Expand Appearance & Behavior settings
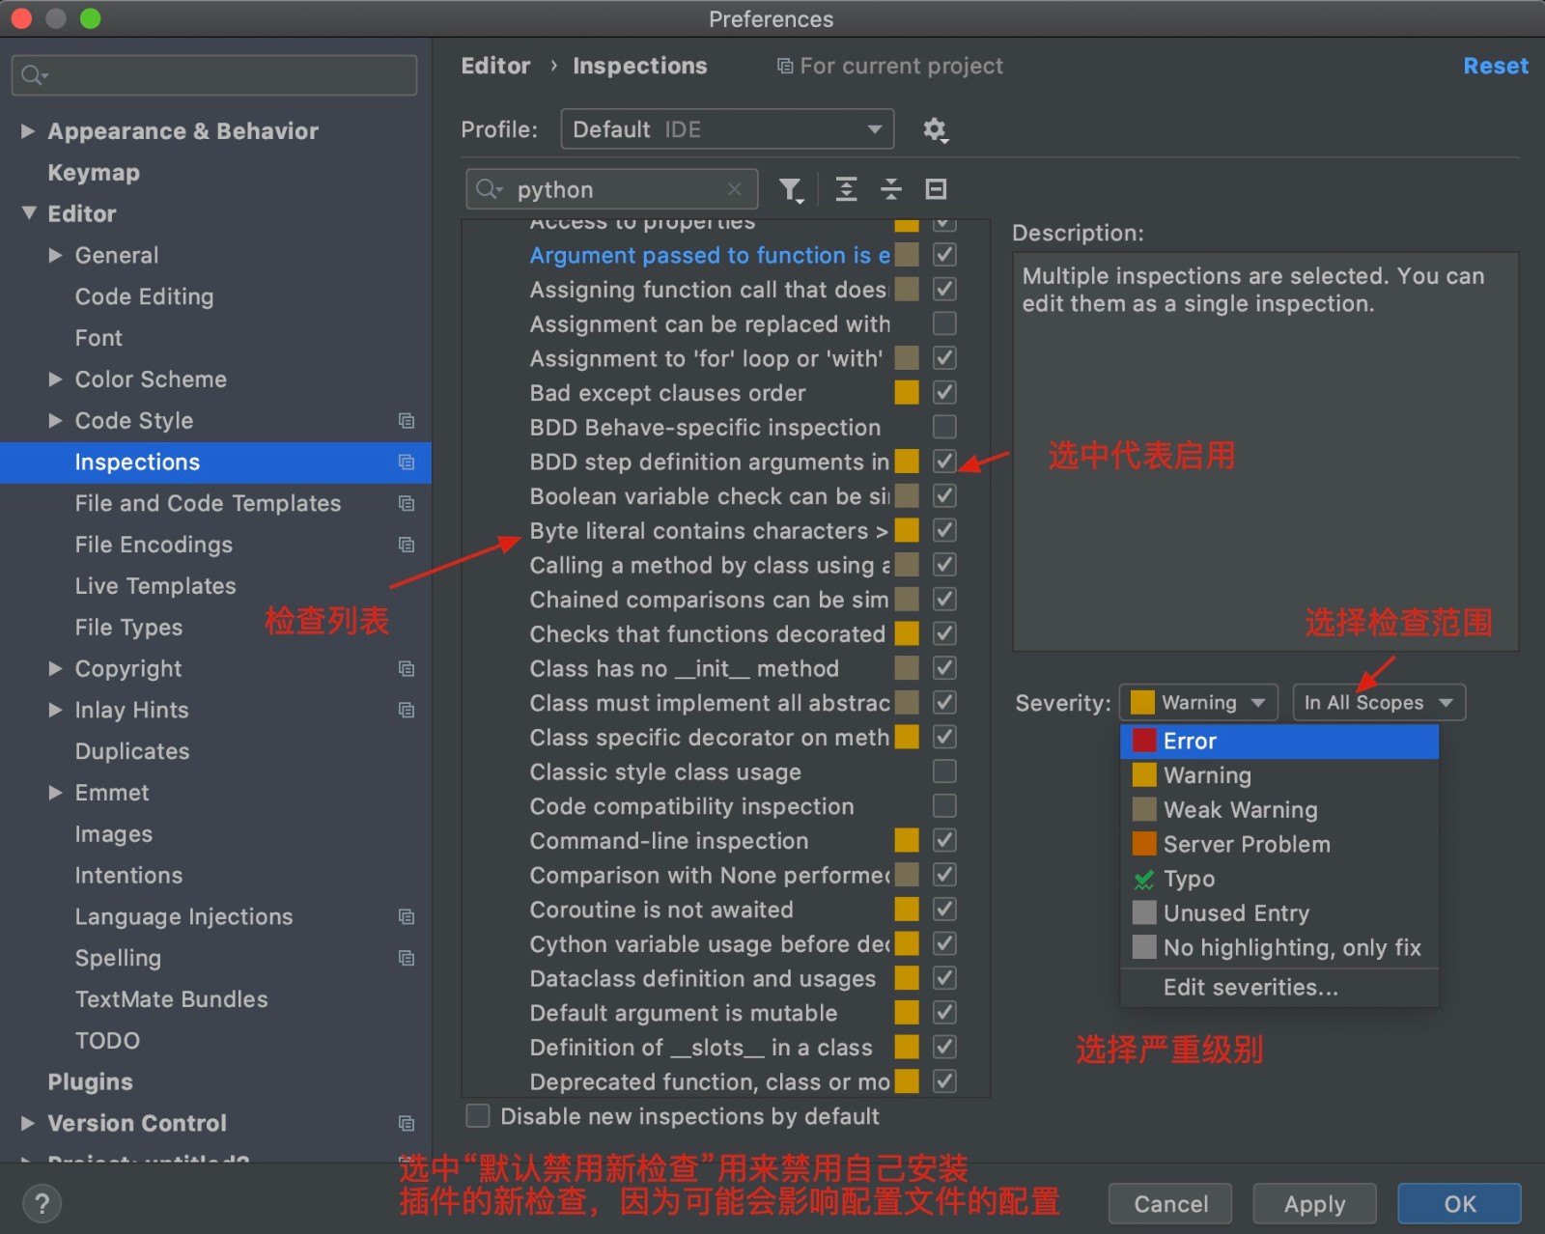The width and height of the screenshot is (1545, 1234). pos(28,131)
